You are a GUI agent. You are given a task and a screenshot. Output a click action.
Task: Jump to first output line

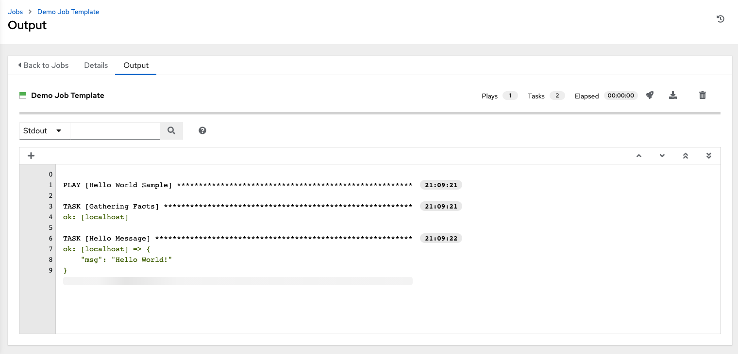coord(686,156)
